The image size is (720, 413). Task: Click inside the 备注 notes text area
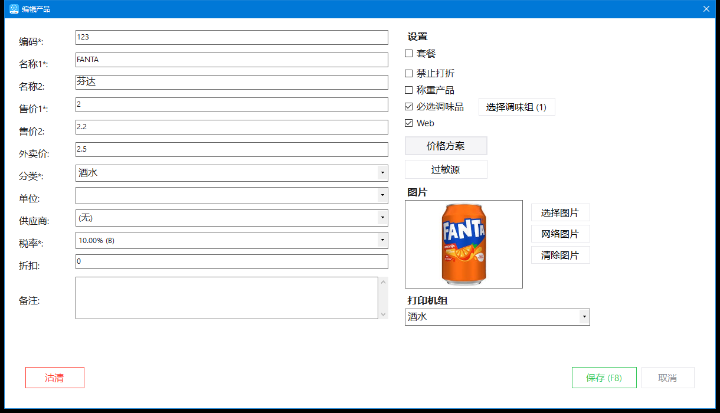[227, 298]
